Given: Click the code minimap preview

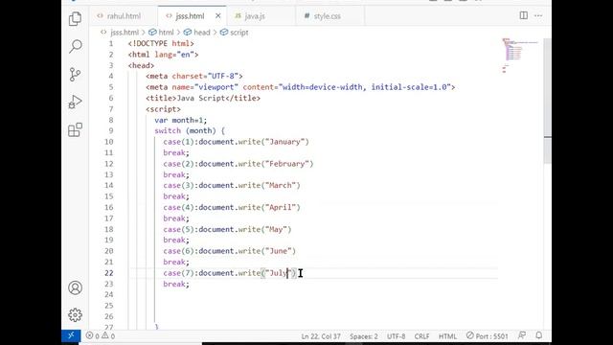Looking at the screenshot, I should (520, 55).
